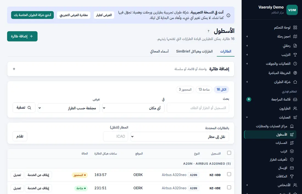This screenshot has width=302, height=194.
Task: Click the envelope icon beside الإرسال
Action: [x=292, y=168]
